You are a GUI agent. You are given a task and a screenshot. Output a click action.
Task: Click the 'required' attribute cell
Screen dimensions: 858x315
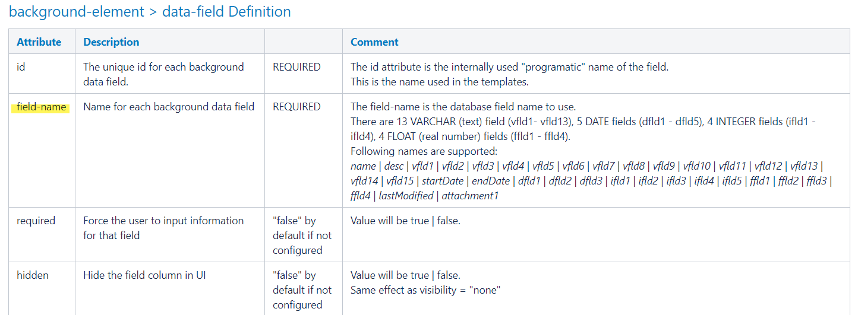pos(36,221)
